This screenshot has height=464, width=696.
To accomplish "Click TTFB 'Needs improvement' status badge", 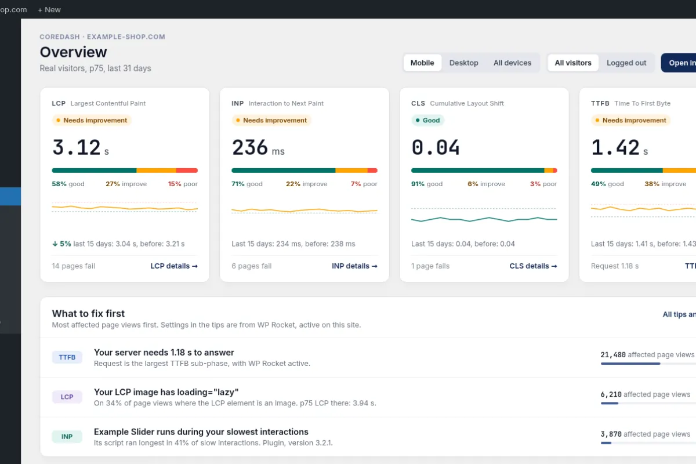I will 631,120.
